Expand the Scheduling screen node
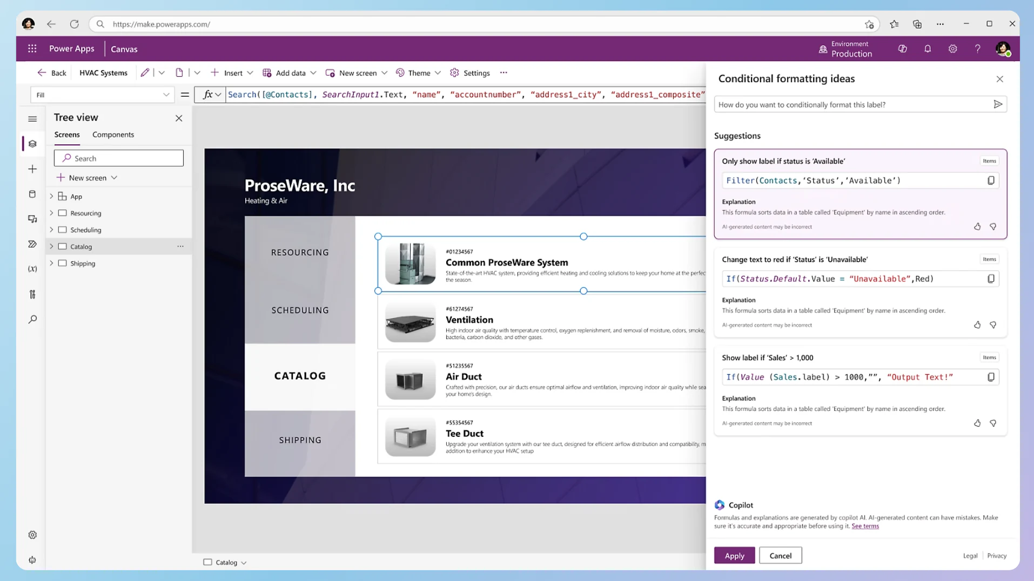 pos(51,229)
